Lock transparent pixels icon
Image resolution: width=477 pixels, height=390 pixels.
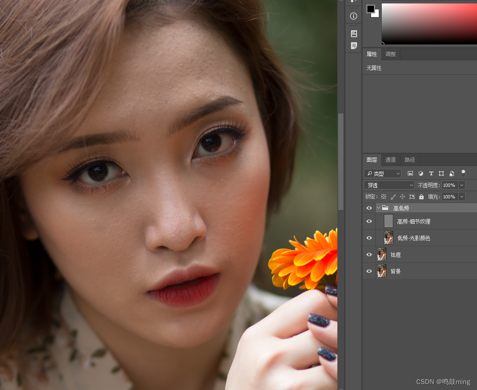coord(383,197)
